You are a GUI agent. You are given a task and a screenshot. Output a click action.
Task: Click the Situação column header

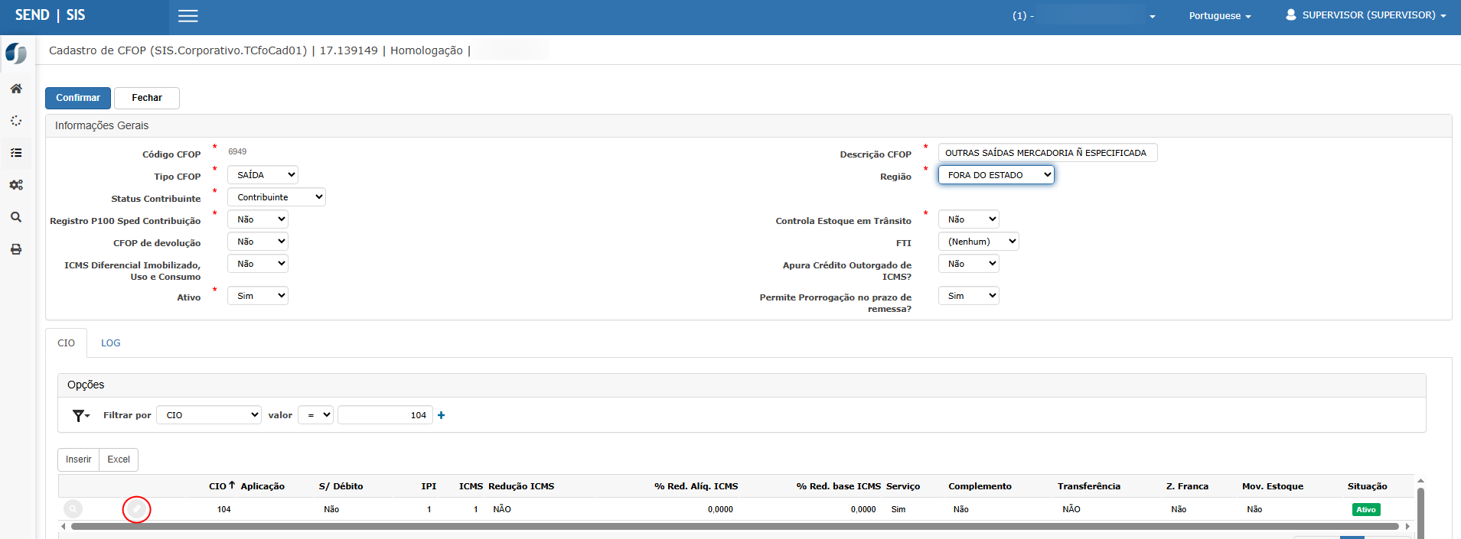[x=1367, y=486]
